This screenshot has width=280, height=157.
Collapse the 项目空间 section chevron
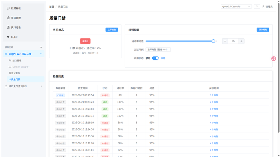pos(41,47)
